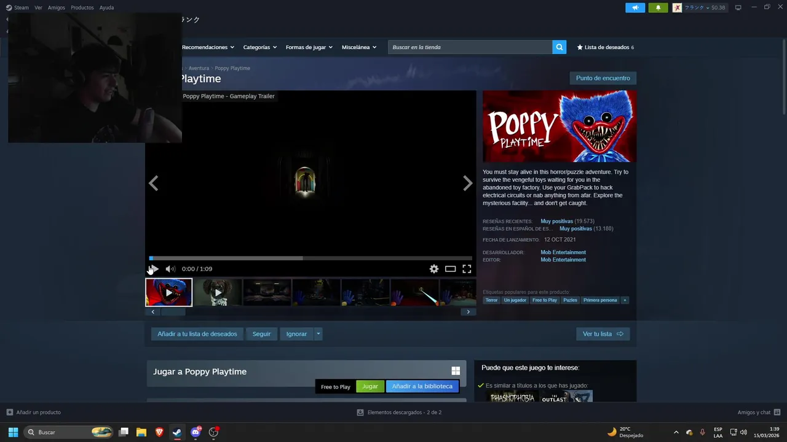Viewport: 787px width, 442px height.
Task: Open Lista de deseados wishlist
Action: [x=605, y=47]
